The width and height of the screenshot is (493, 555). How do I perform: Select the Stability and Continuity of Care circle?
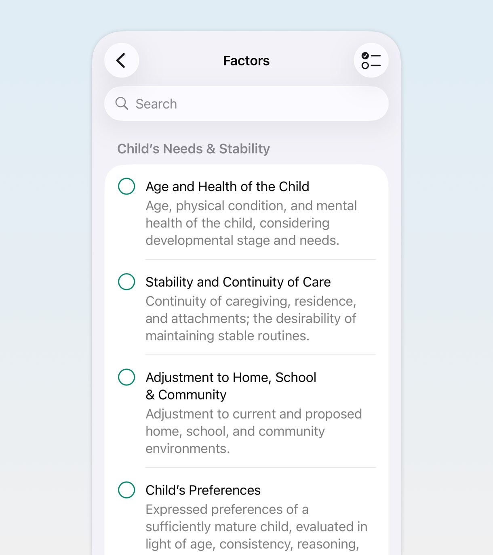tap(126, 282)
